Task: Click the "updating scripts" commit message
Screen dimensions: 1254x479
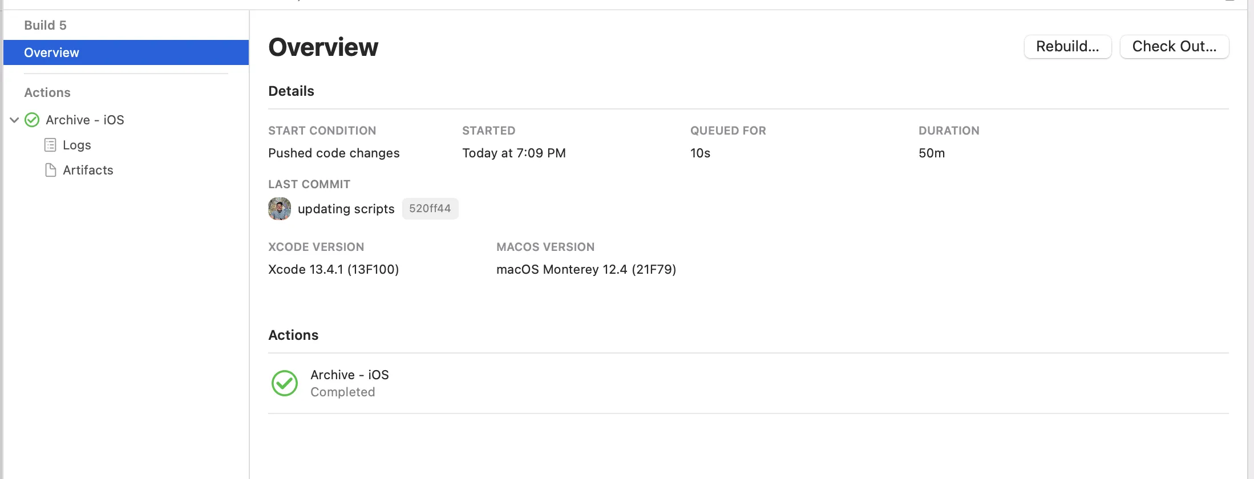Action: click(x=346, y=209)
